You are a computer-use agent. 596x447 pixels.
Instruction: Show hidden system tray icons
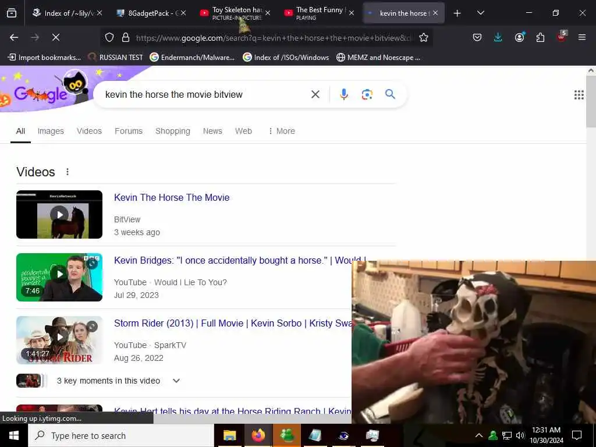(479, 435)
